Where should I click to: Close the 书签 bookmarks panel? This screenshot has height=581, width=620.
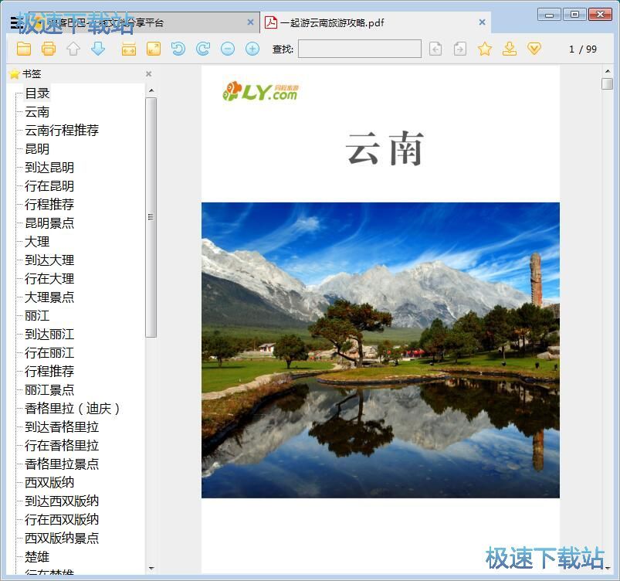pyautogui.click(x=148, y=73)
